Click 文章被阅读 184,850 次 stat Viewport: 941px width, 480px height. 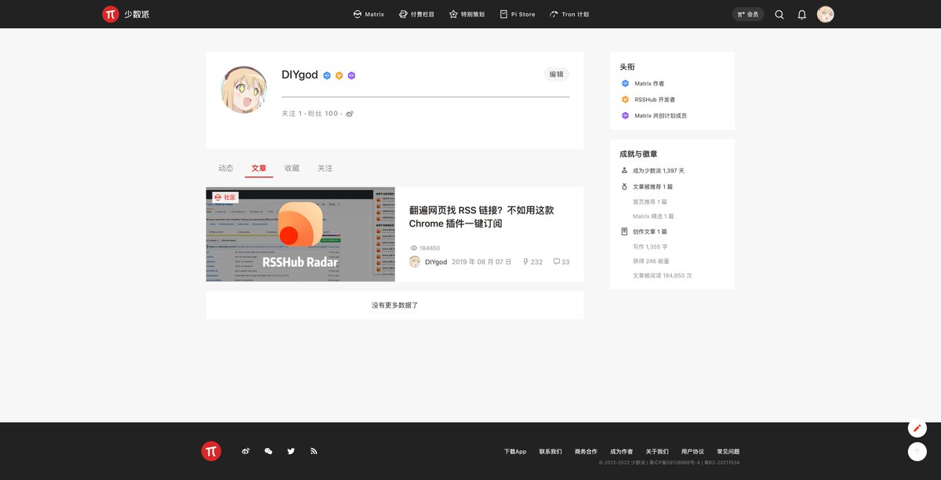click(x=663, y=275)
